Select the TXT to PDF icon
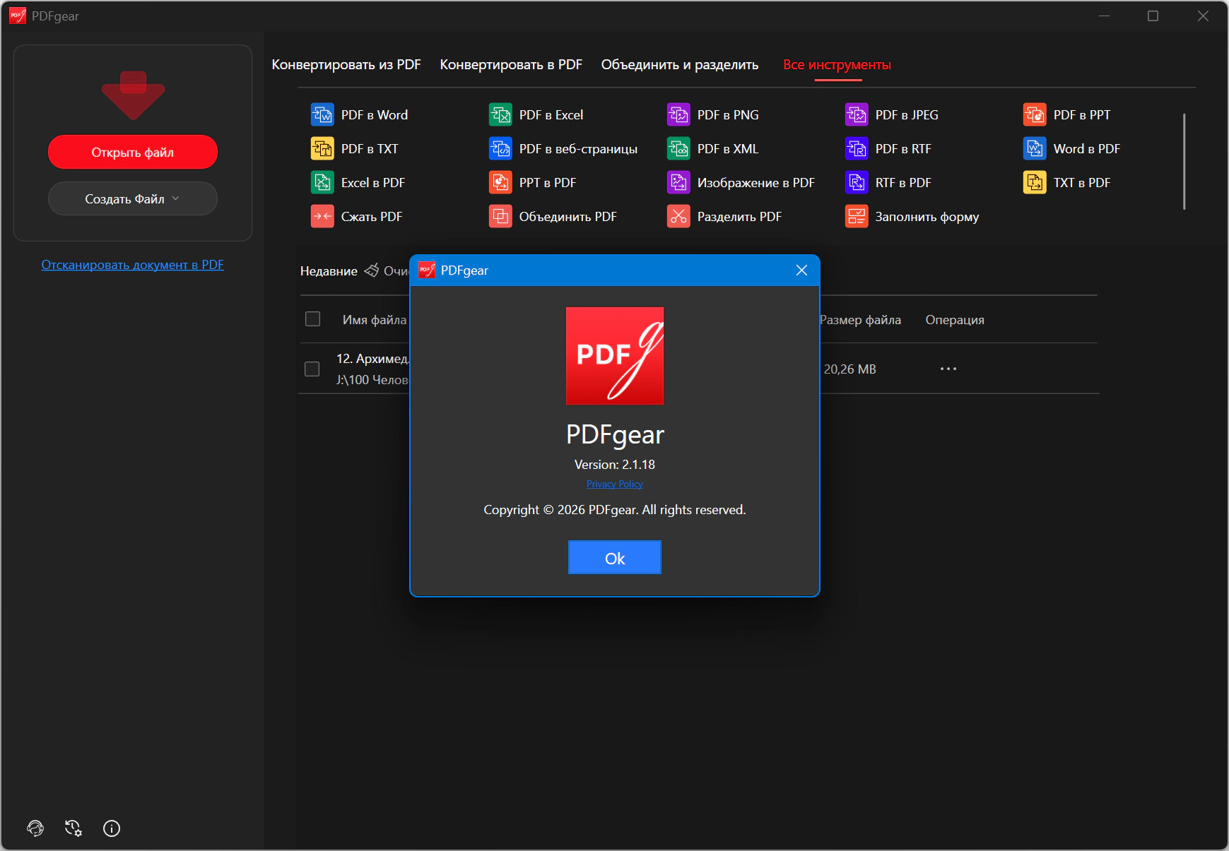1229x851 pixels. pyautogui.click(x=1035, y=182)
